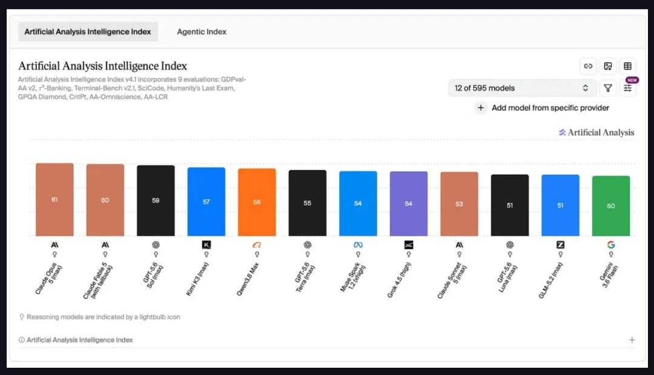
Task: Click the Z logo under GLM-5.2 bar
Action: point(560,244)
